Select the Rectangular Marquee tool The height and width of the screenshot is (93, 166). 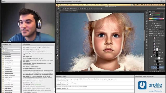pyautogui.click(x=57, y=15)
